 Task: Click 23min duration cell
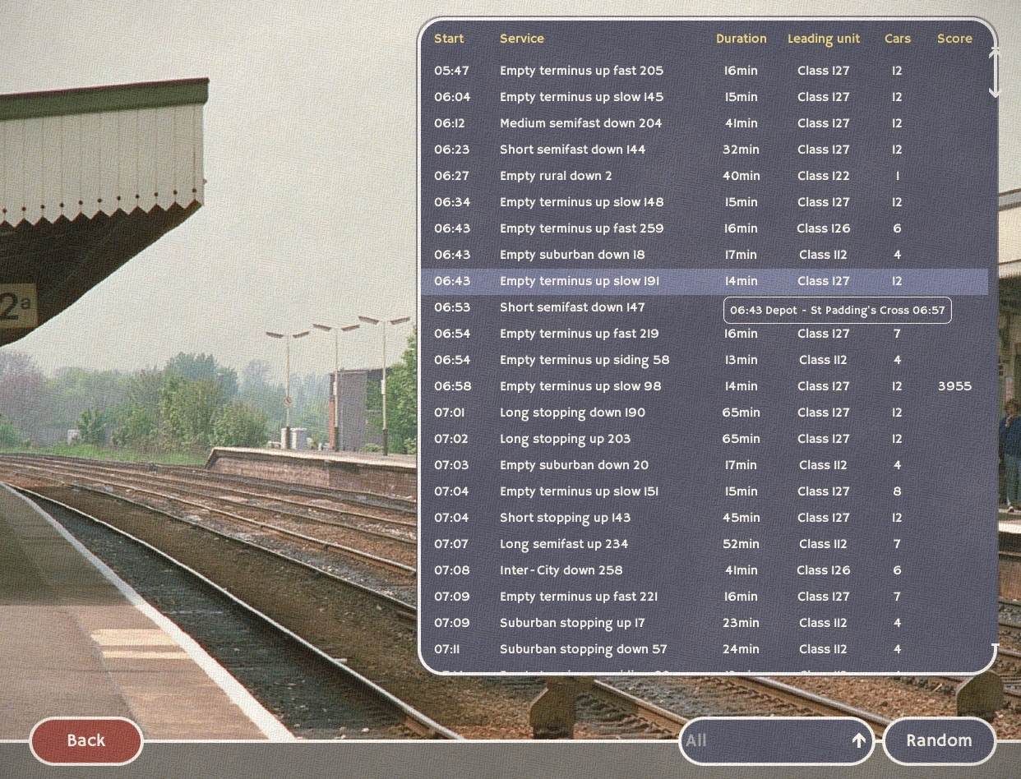[x=741, y=623]
